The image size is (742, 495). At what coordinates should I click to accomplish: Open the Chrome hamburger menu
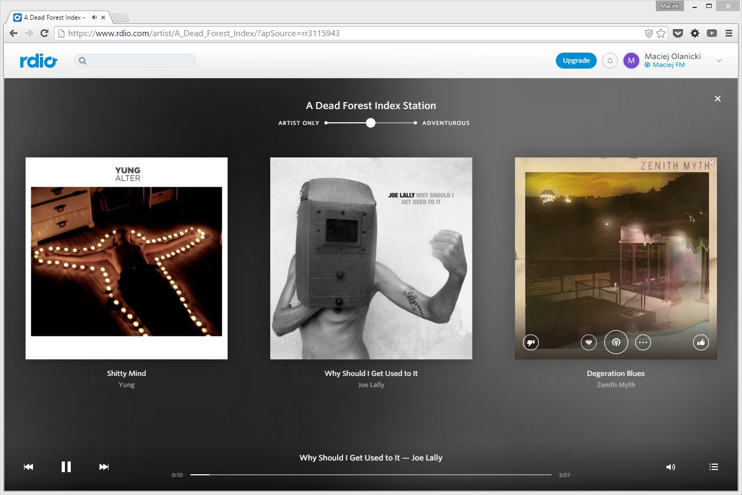tap(729, 33)
